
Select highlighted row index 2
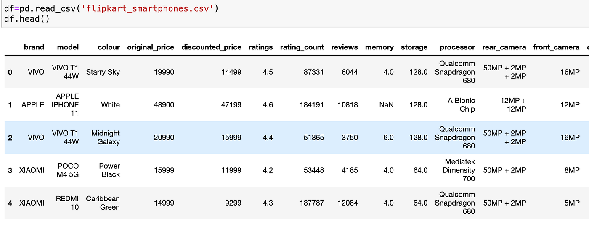(x=10, y=138)
